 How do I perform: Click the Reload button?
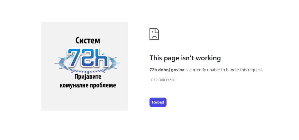[158, 102]
